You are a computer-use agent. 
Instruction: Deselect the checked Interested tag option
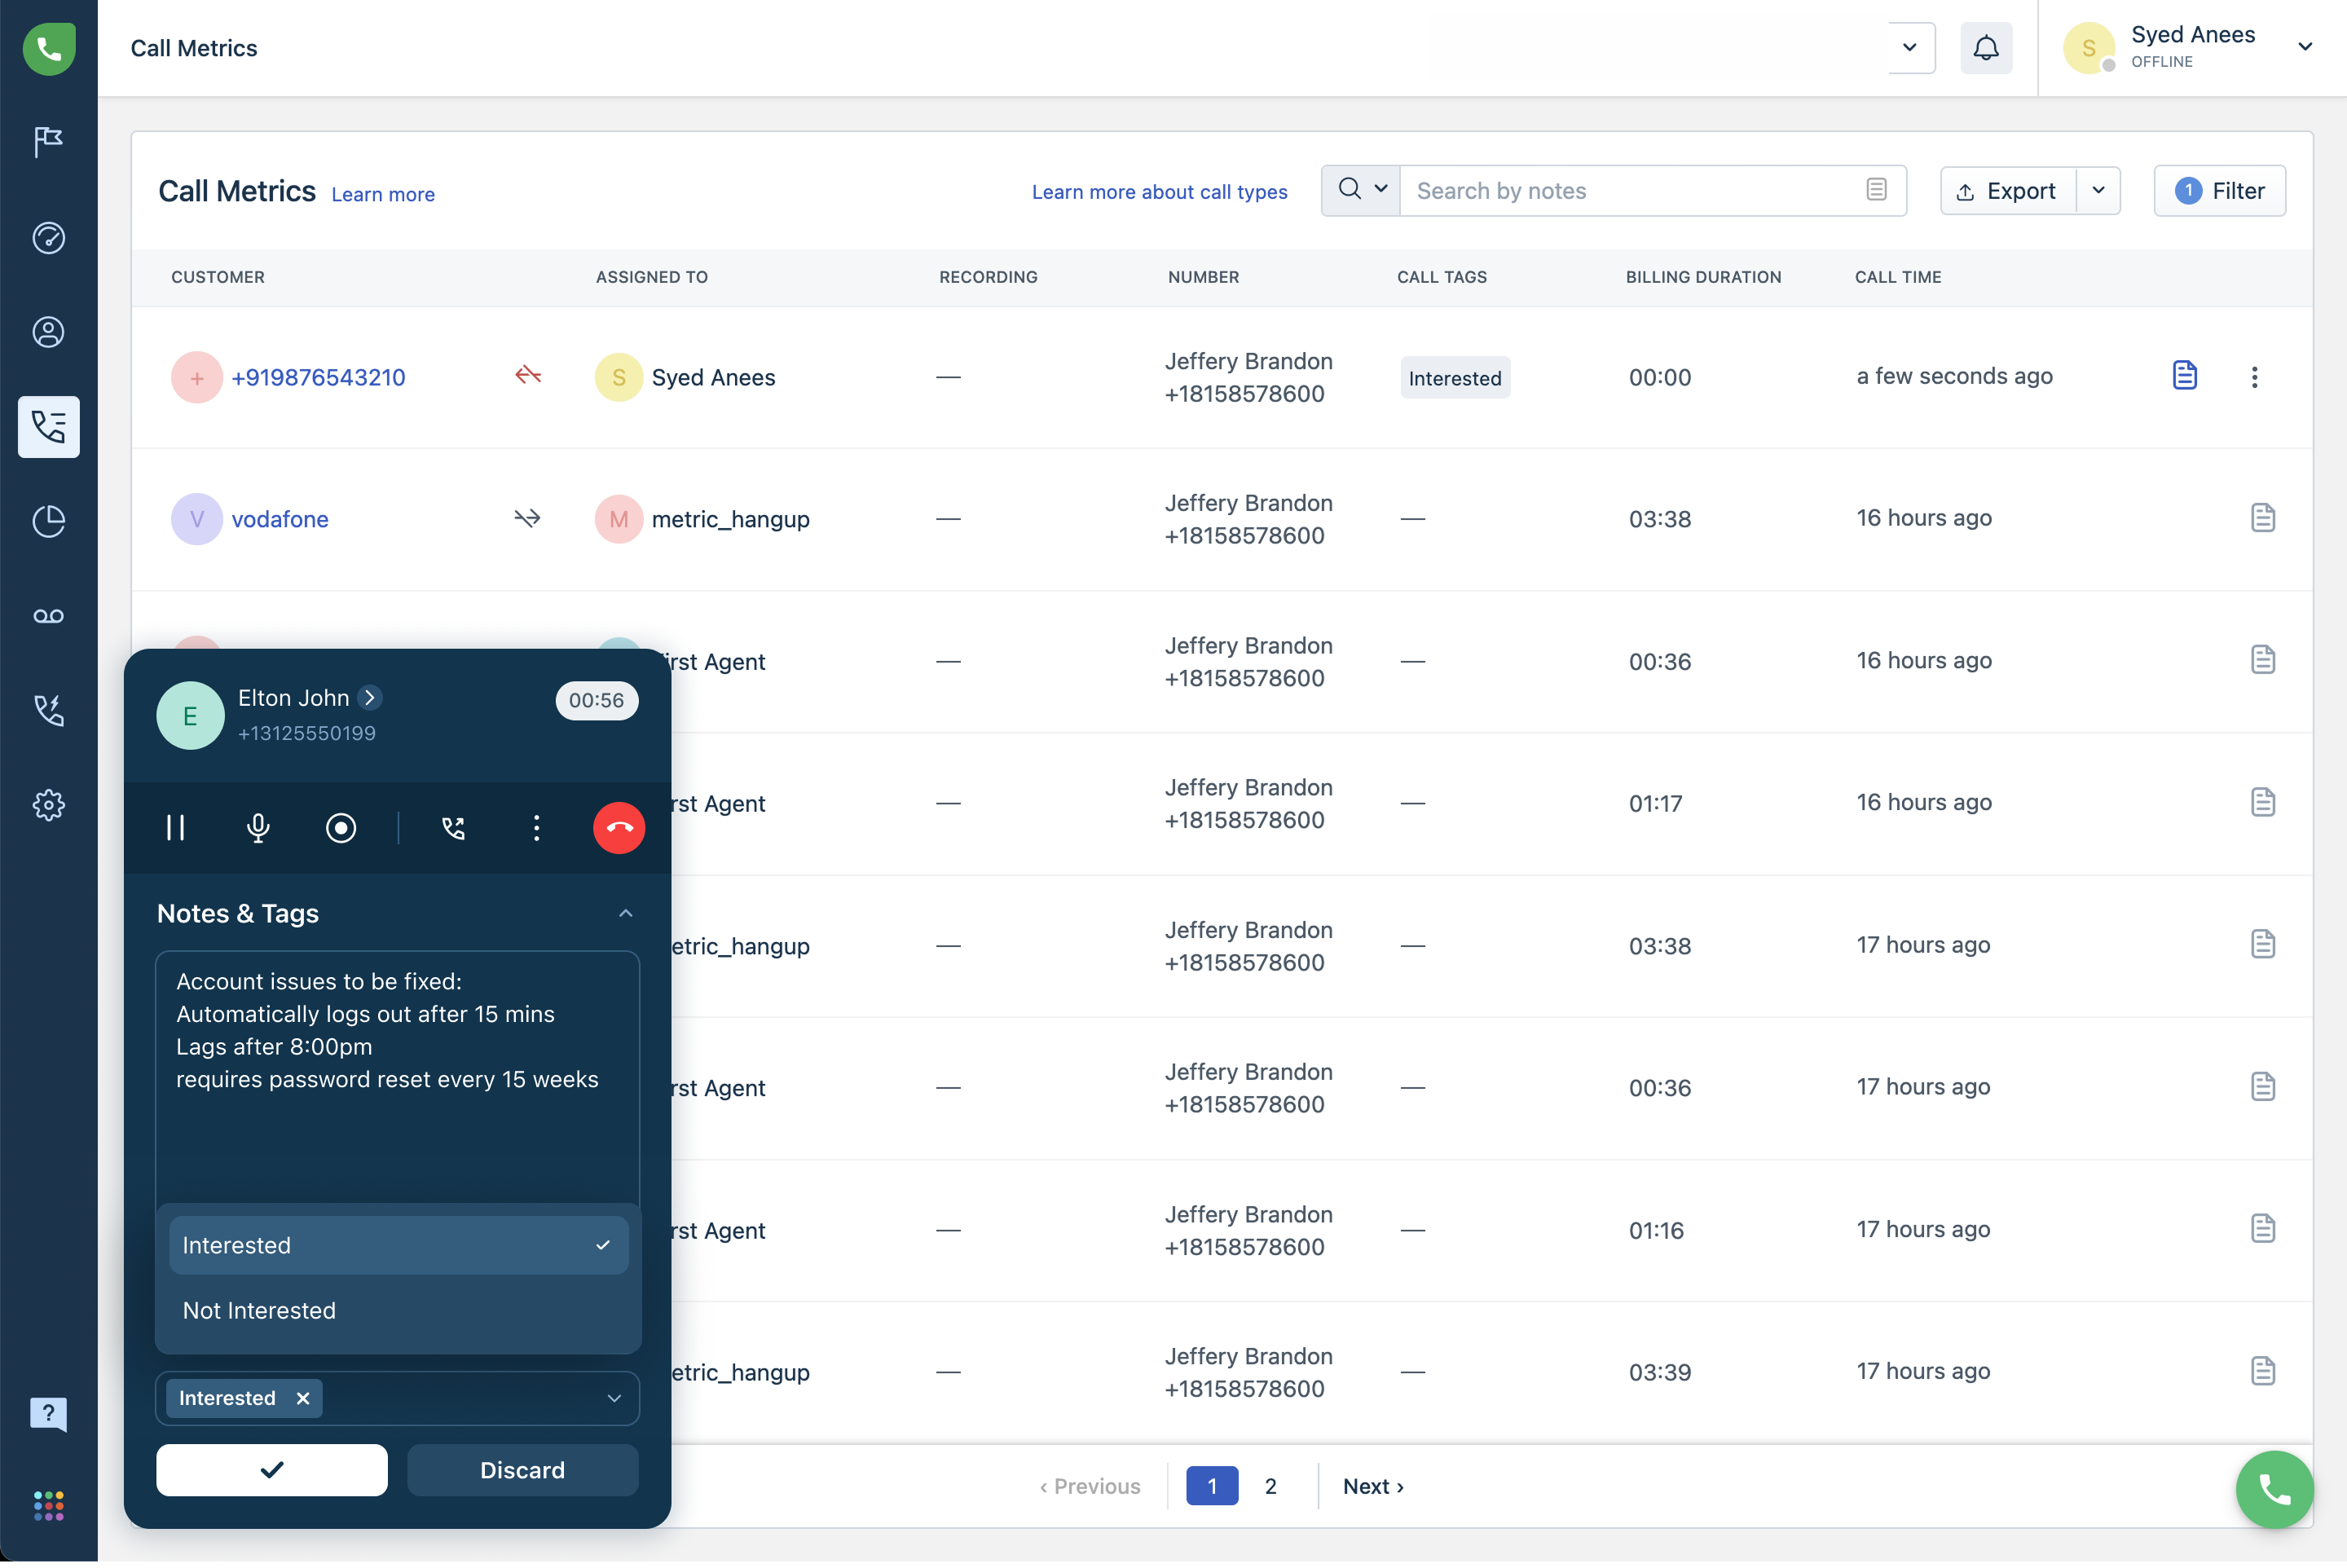pyautogui.click(x=398, y=1245)
